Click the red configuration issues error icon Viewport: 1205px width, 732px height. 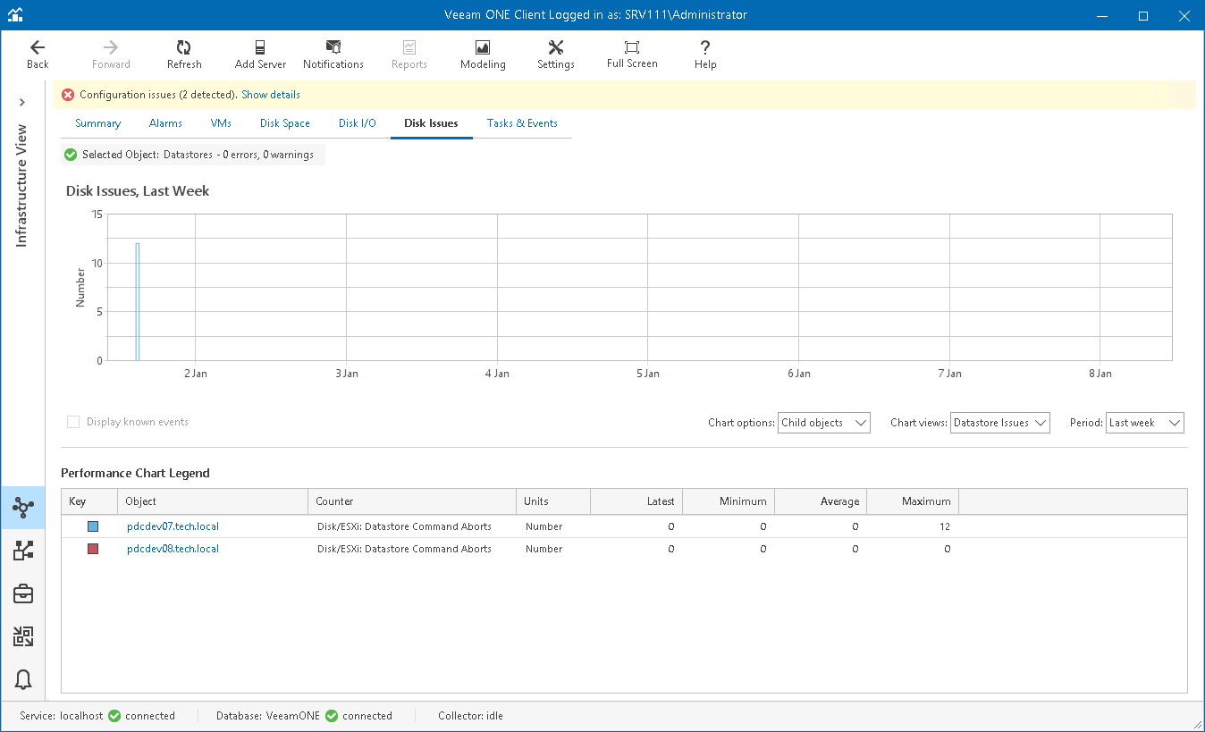pyautogui.click(x=68, y=95)
